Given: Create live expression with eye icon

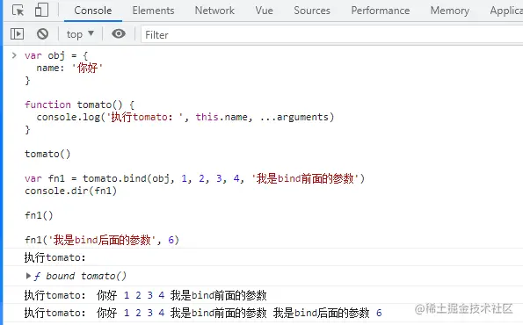Looking at the screenshot, I should pyautogui.click(x=119, y=33).
